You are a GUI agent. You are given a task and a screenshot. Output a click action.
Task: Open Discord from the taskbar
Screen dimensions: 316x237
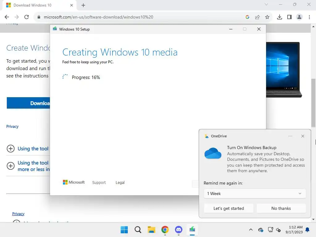pos(179,230)
